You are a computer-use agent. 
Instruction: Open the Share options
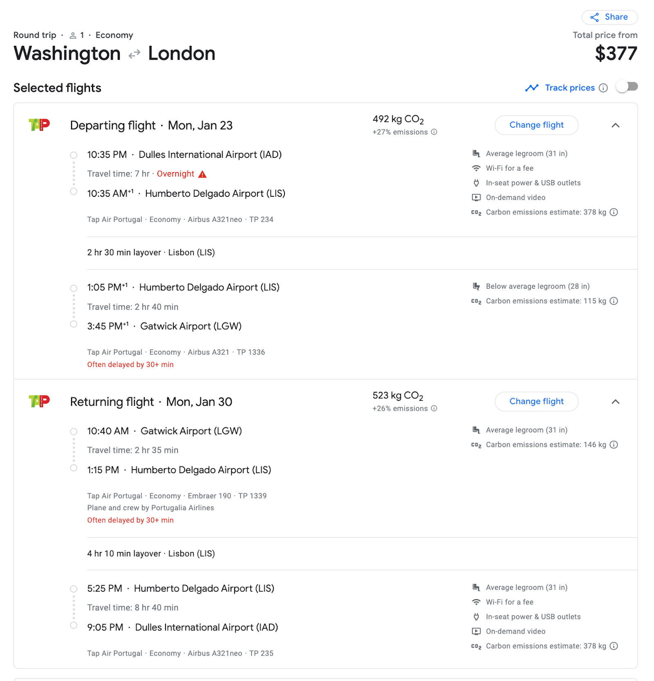(609, 17)
